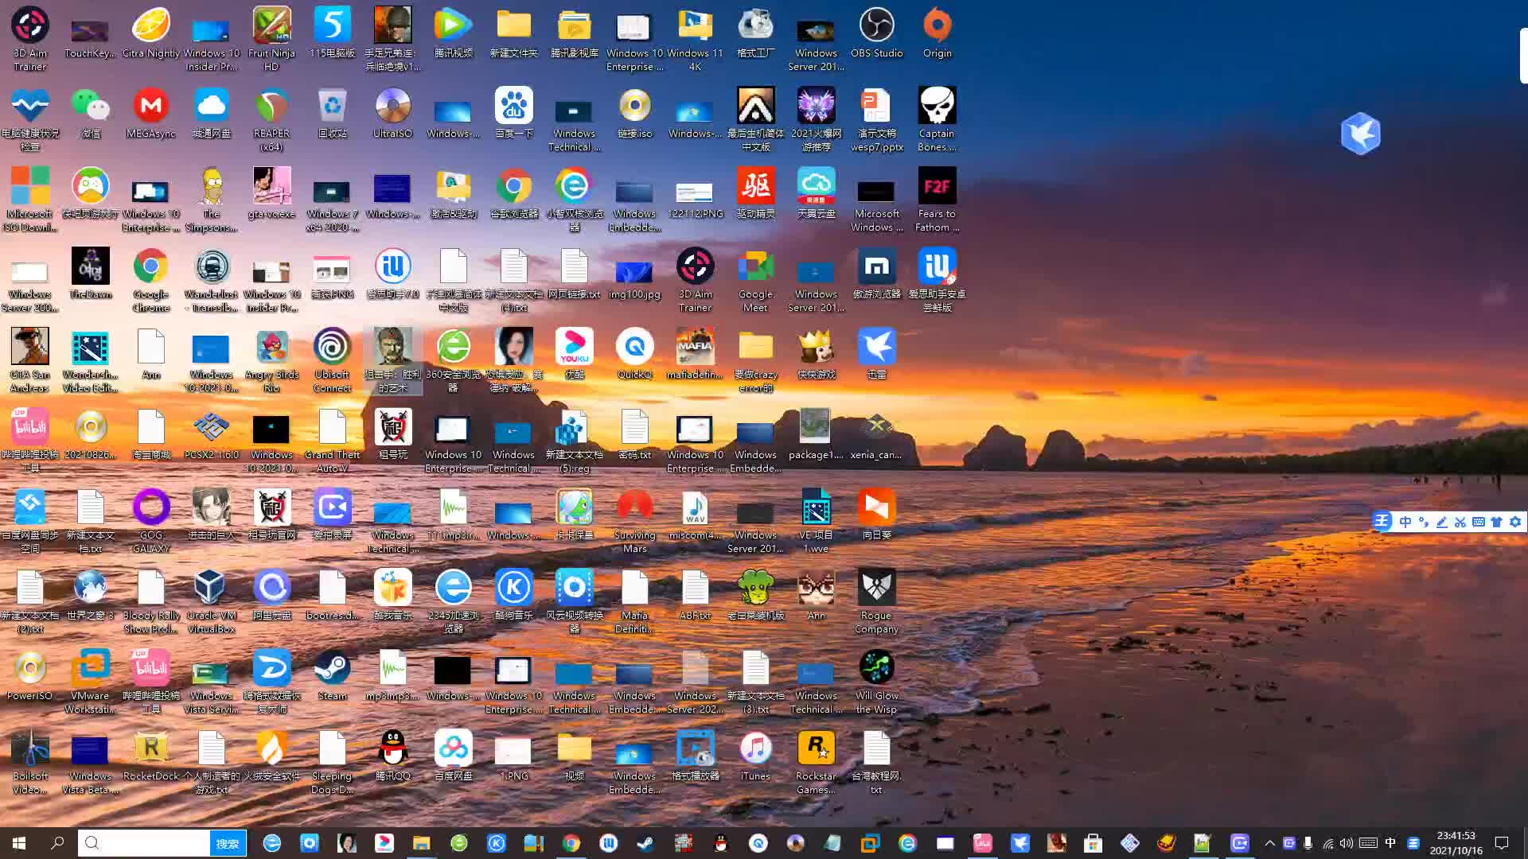The width and height of the screenshot is (1528, 859).
Task: Open the taskbar clock and date
Action: [x=1456, y=843]
